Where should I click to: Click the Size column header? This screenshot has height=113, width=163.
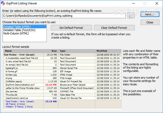(54, 51)
